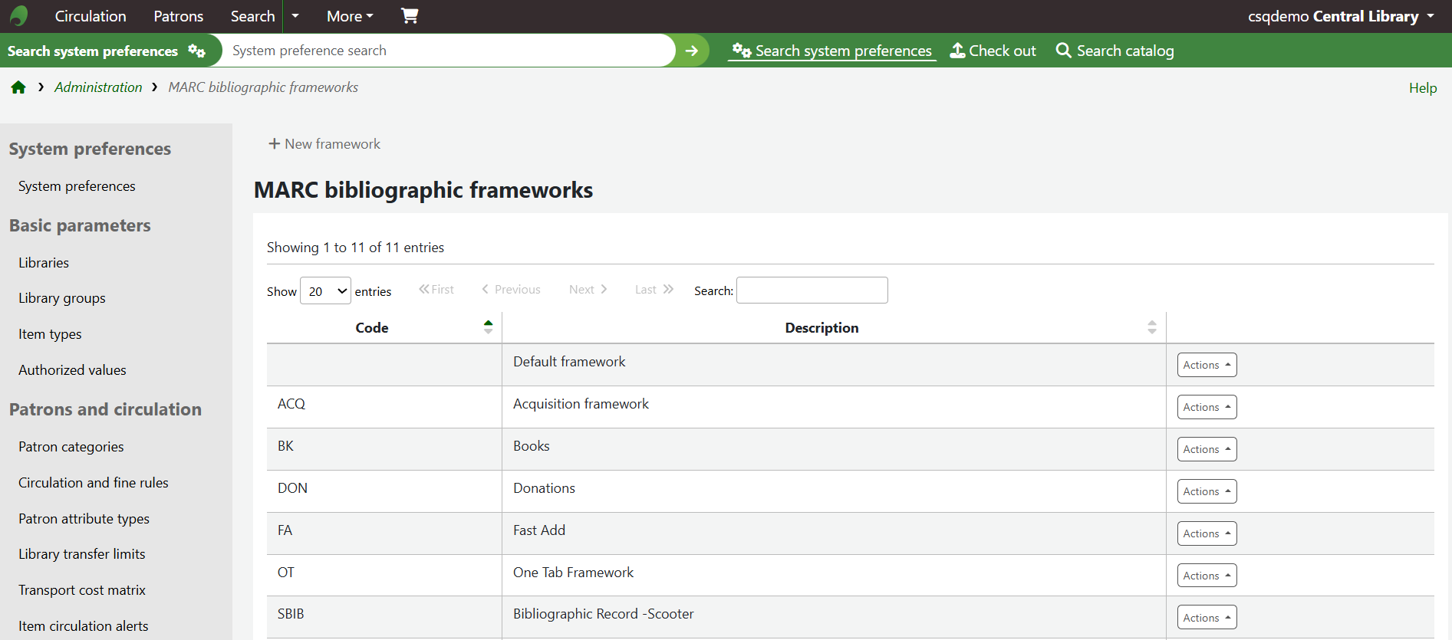Viewport: 1452px width, 640px height.
Task: Click the table Search input field
Action: click(x=812, y=290)
